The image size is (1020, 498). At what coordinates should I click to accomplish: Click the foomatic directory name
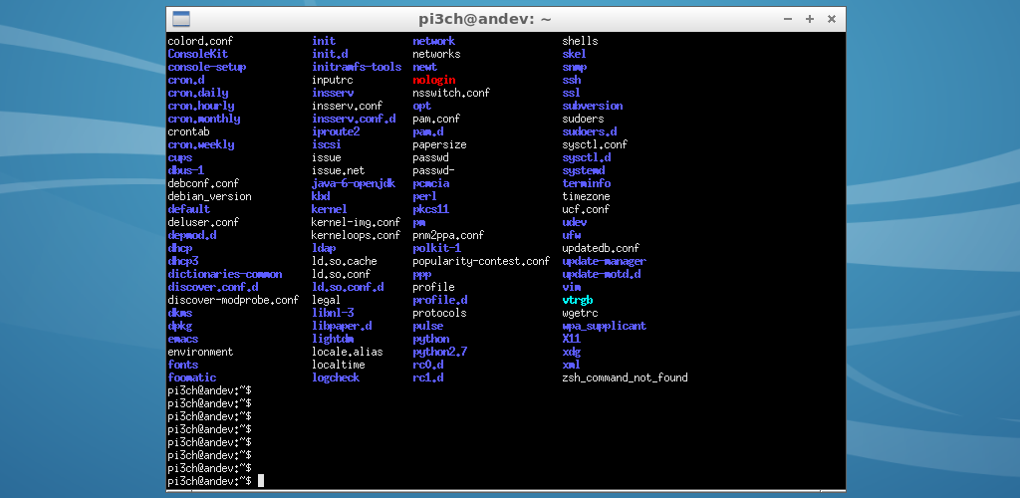coord(192,377)
